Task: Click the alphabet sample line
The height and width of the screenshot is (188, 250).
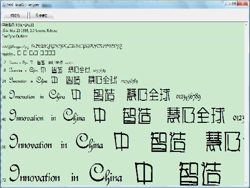Action: click(62, 46)
